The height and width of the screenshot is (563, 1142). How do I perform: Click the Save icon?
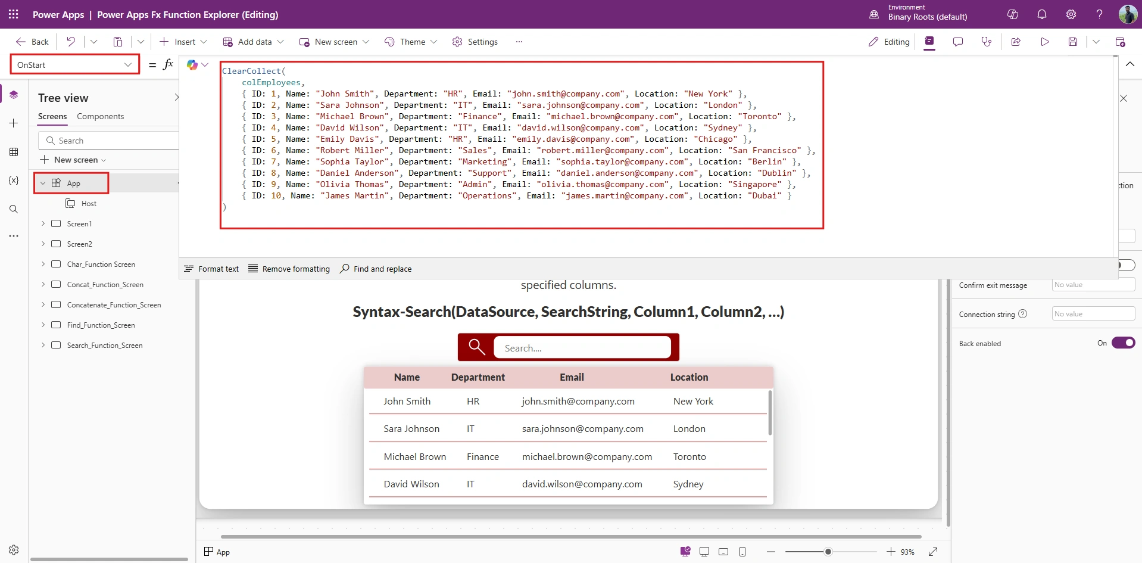pos(1073,42)
